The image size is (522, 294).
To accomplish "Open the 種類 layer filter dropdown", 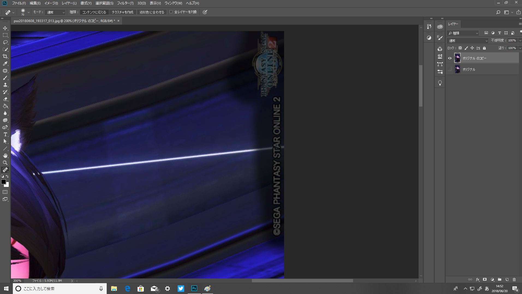I will tap(463, 33).
